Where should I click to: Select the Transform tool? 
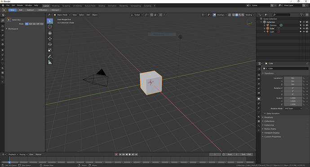50,33
